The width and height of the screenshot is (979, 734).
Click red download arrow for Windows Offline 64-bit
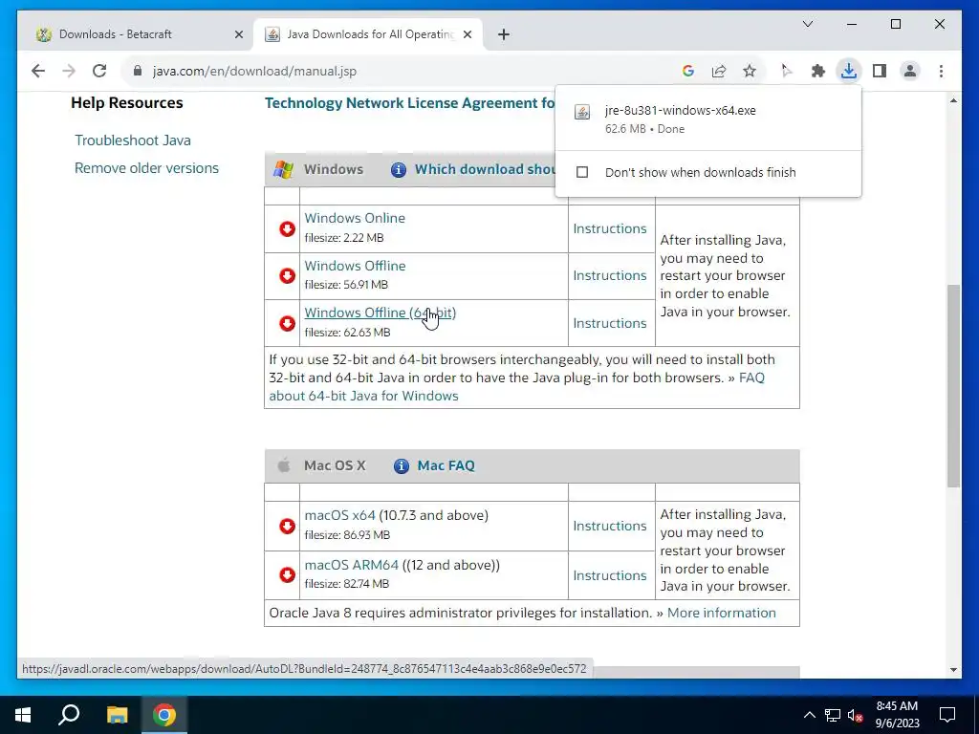coord(287,323)
